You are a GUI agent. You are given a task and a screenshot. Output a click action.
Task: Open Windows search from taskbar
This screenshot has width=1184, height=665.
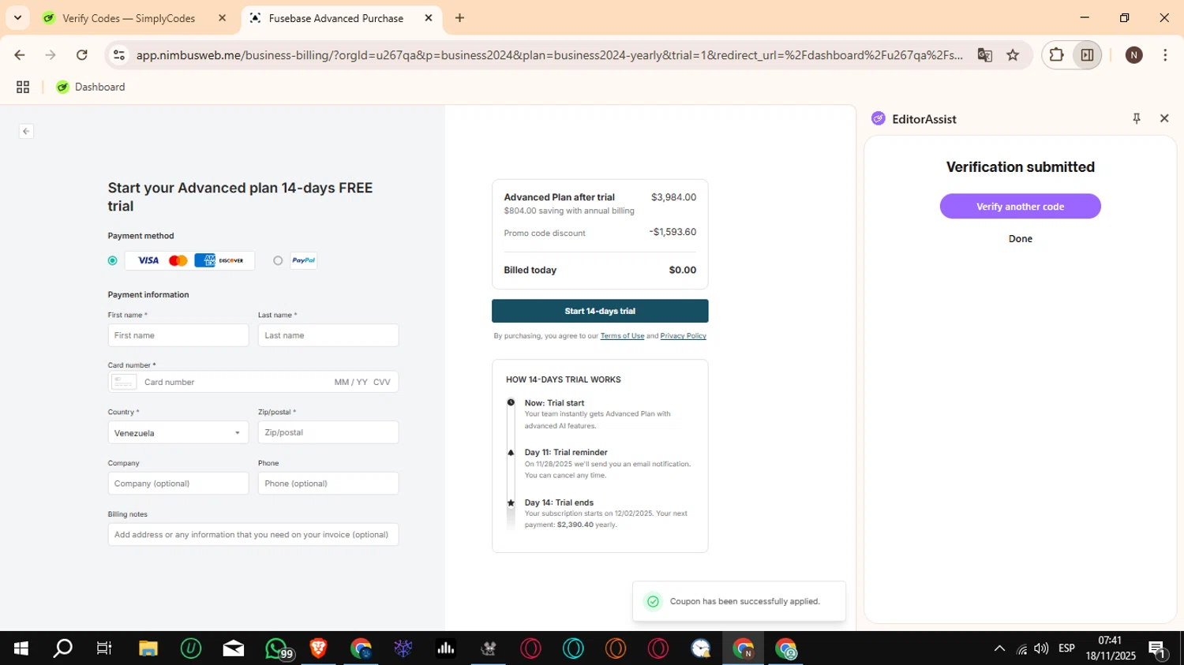click(x=62, y=648)
